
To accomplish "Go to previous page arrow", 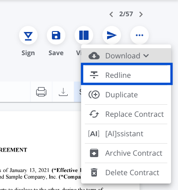I will (111, 14).
